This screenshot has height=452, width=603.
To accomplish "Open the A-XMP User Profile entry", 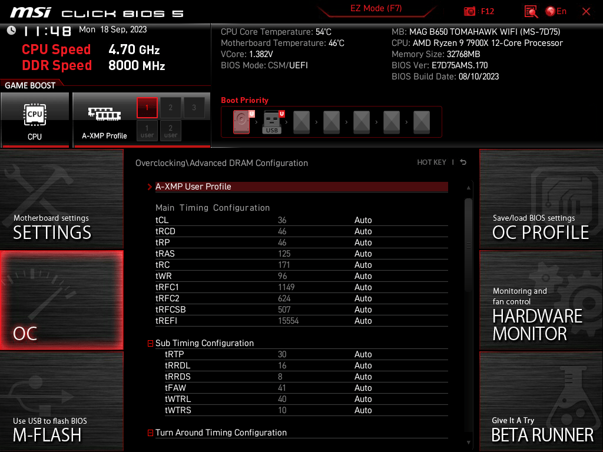I will pyautogui.click(x=301, y=187).
